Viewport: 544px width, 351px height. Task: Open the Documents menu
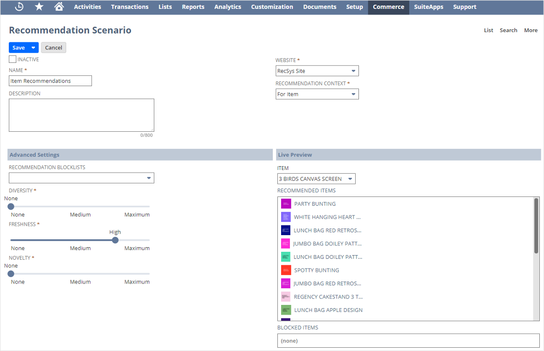click(x=319, y=7)
